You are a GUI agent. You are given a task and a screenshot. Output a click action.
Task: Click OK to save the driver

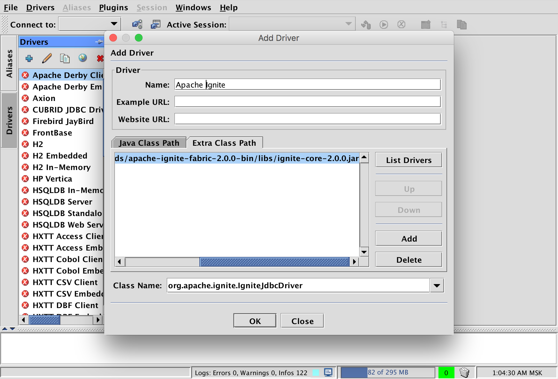[255, 321]
